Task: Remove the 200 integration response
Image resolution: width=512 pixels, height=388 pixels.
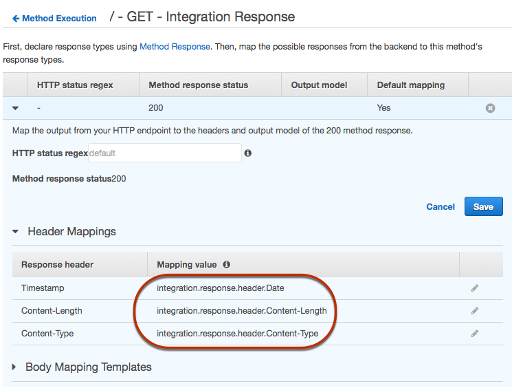Action: coord(490,108)
